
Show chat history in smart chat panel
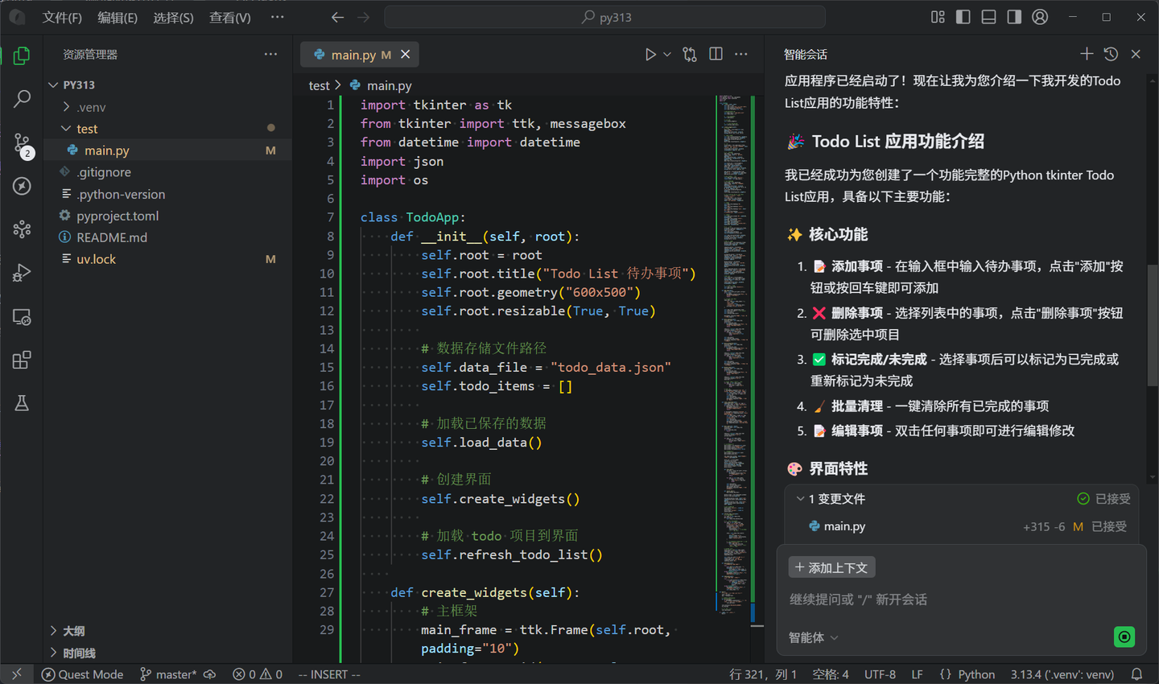[1111, 54]
